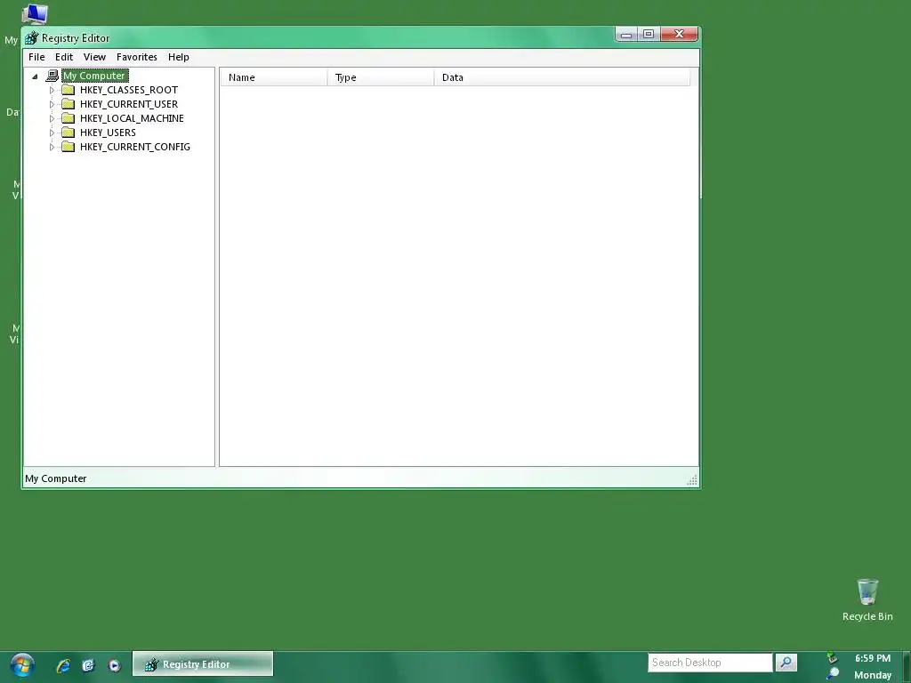
Task: Launch Internet Explorer from quick launch
Action: coord(63,665)
